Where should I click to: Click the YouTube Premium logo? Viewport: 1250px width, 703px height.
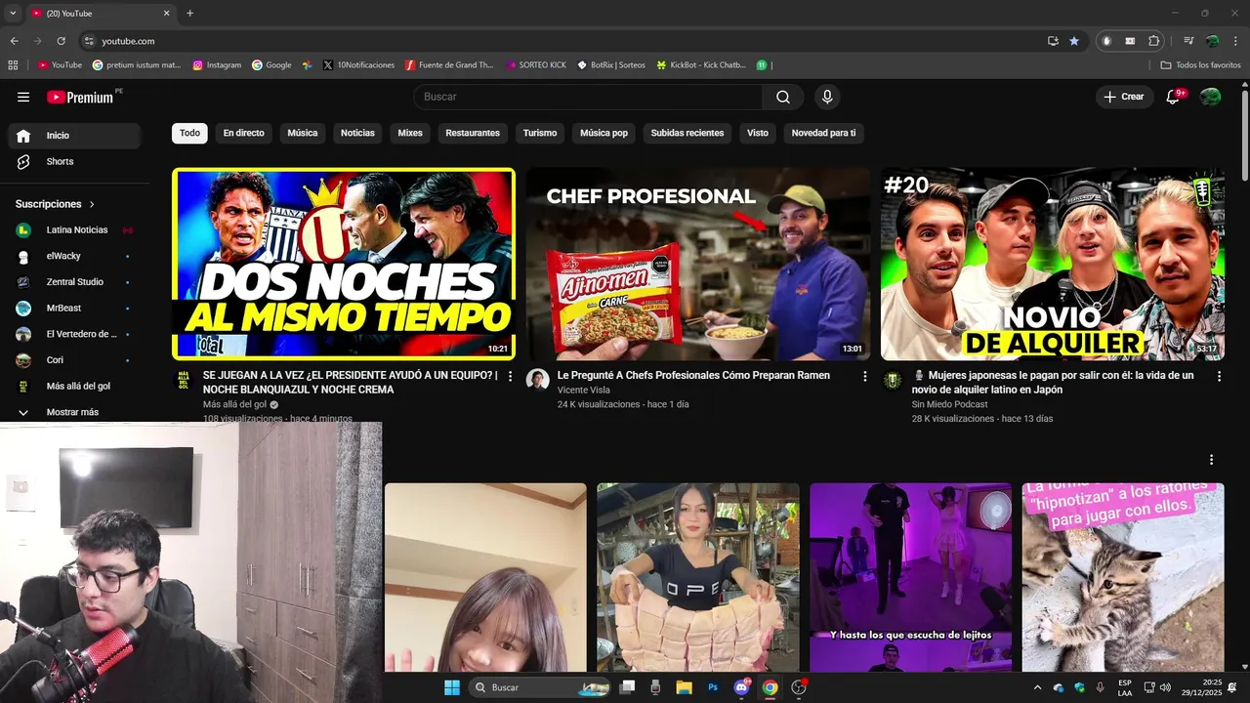pyautogui.click(x=80, y=97)
